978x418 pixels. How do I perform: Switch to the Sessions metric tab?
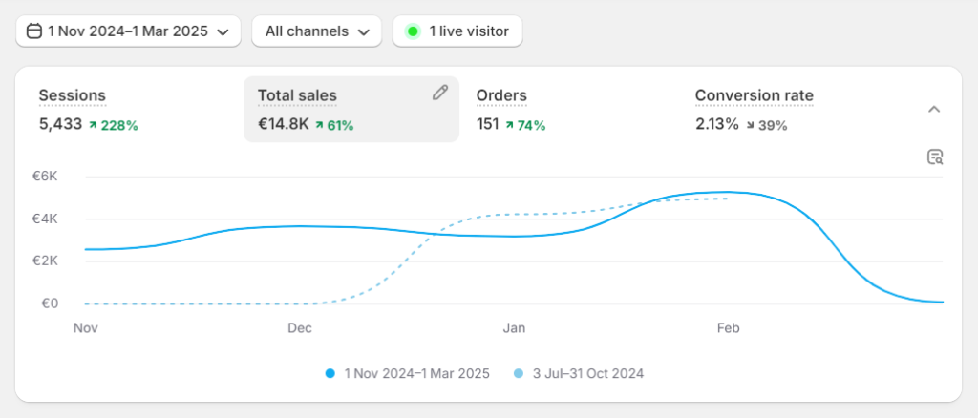pyautogui.click(x=73, y=95)
